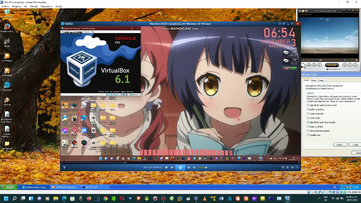This screenshot has height=203, width=361.
Task: Switch to WTF Boom Original XP taskbar item
Action: click(x=65, y=187)
